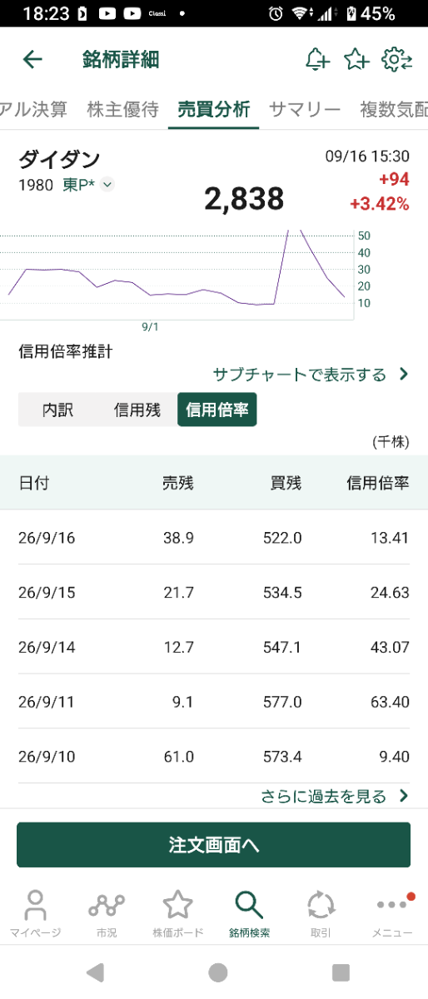Tap the ダイダン stock name
Image resolution: width=428 pixels, height=999 pixels.
tap(59, 158)
